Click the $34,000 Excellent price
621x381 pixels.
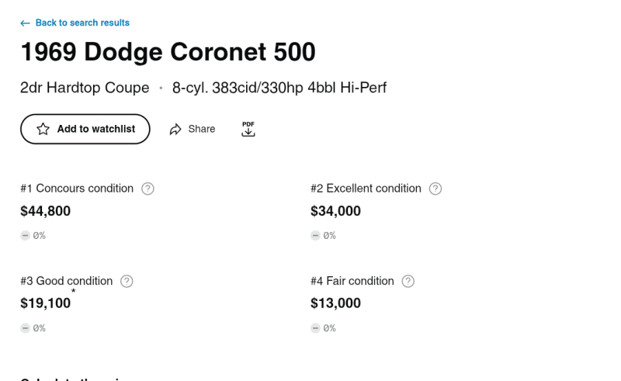[335, 211]
